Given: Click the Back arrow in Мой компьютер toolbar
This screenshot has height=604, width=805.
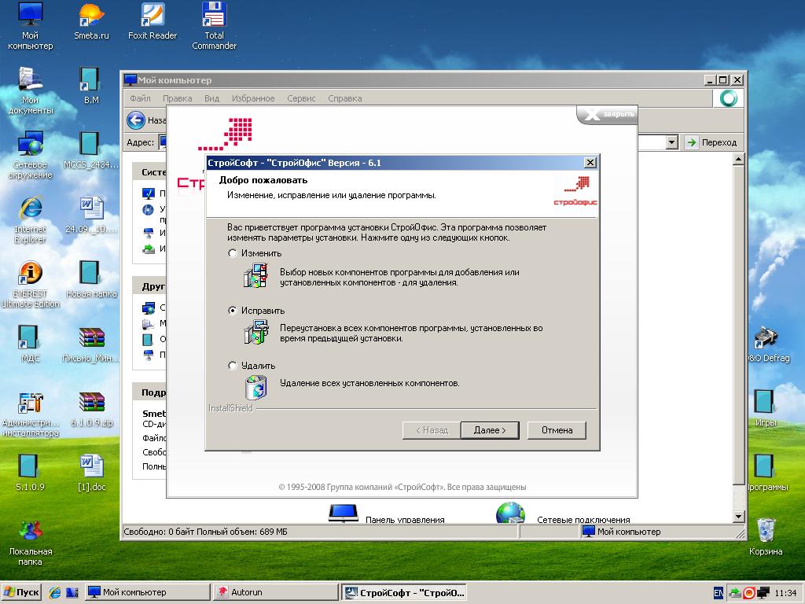Looking at the screenshot, I should coord(136,120).
